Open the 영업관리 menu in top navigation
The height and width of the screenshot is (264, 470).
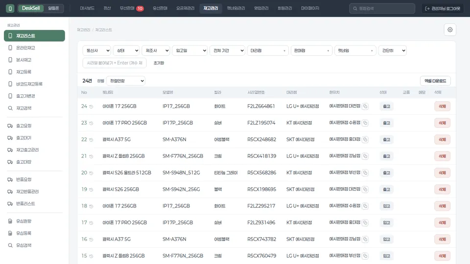(261, 8)
